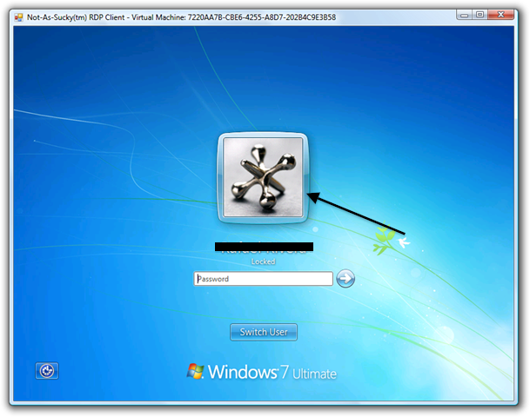Minimize the RDP Client window

(465, 15)
